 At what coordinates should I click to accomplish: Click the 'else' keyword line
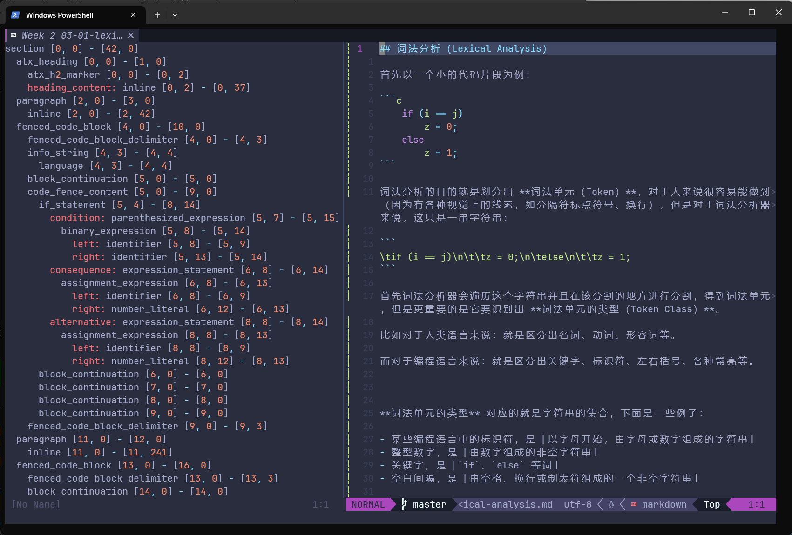(413, 140)
